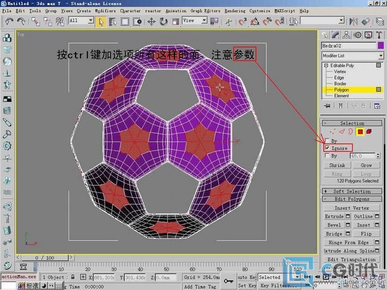Screen dimensions: 387x290
Task: Toggle the Selection Lock padlock icon
Action: coord(73,277)
